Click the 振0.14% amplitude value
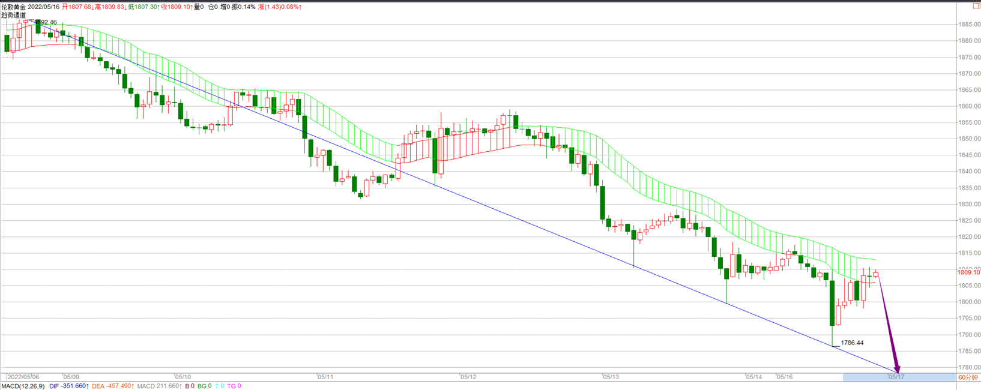The width and height of the screenshot is (981, 390). coord(244,7)
